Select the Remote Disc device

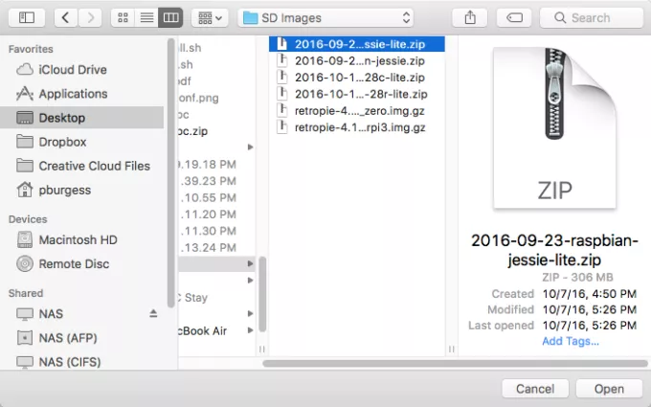pyautogui.click(x=74, y=263)
